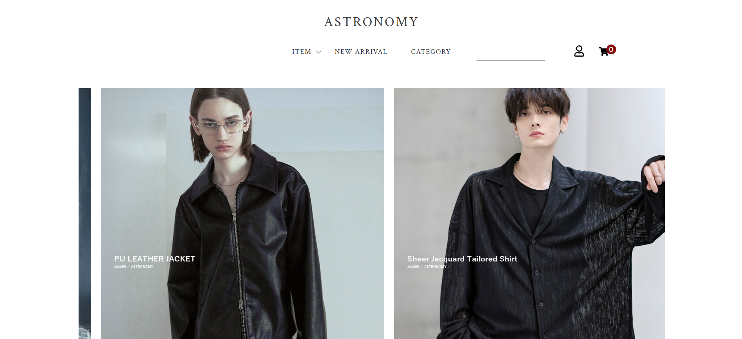Image resolution: width=742 pixels, height=339 pixels.
Task: Expand the ITEM dropdown chevron
Action: coord(319,52)
